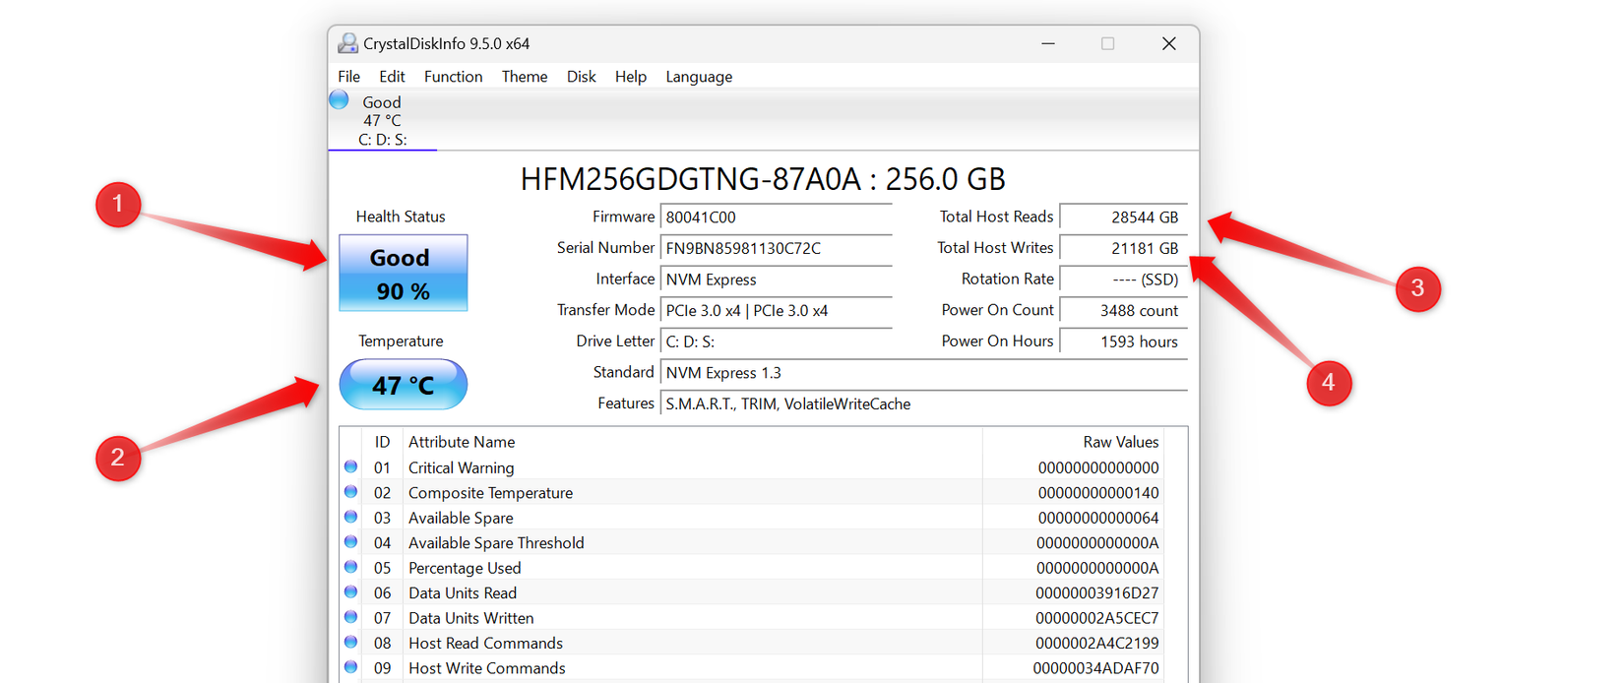Viewport: 1624px width, 683px height.
Task: Click the CrystalDiskInfo app icon in title bar
Action: [x=347, y=43]
